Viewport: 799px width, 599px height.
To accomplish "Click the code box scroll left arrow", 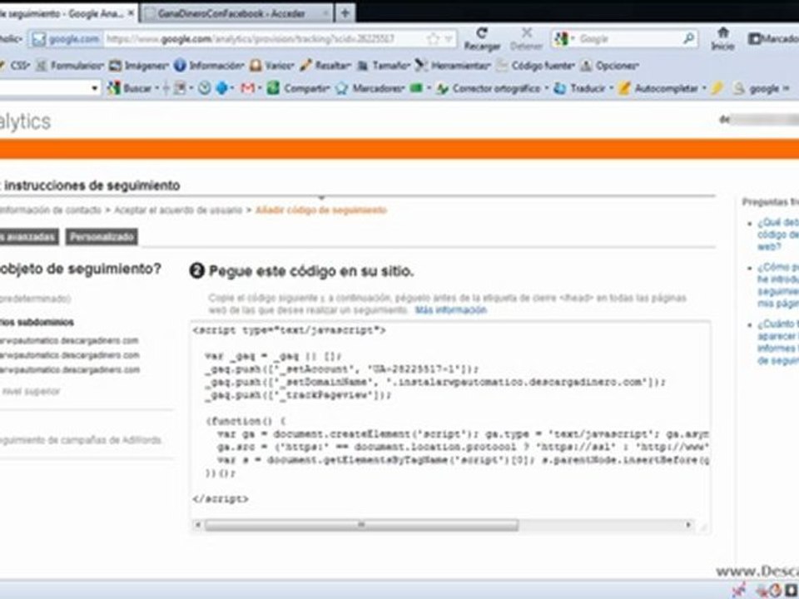I will click(x=198, y=525).
